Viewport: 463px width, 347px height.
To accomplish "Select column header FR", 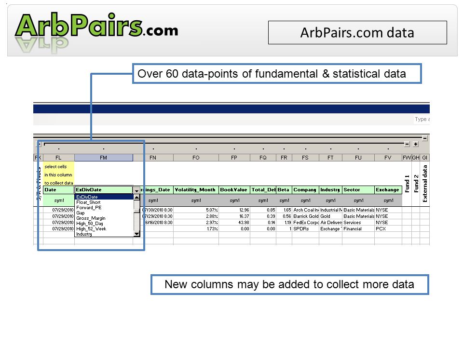I will (x=284, y=158).
